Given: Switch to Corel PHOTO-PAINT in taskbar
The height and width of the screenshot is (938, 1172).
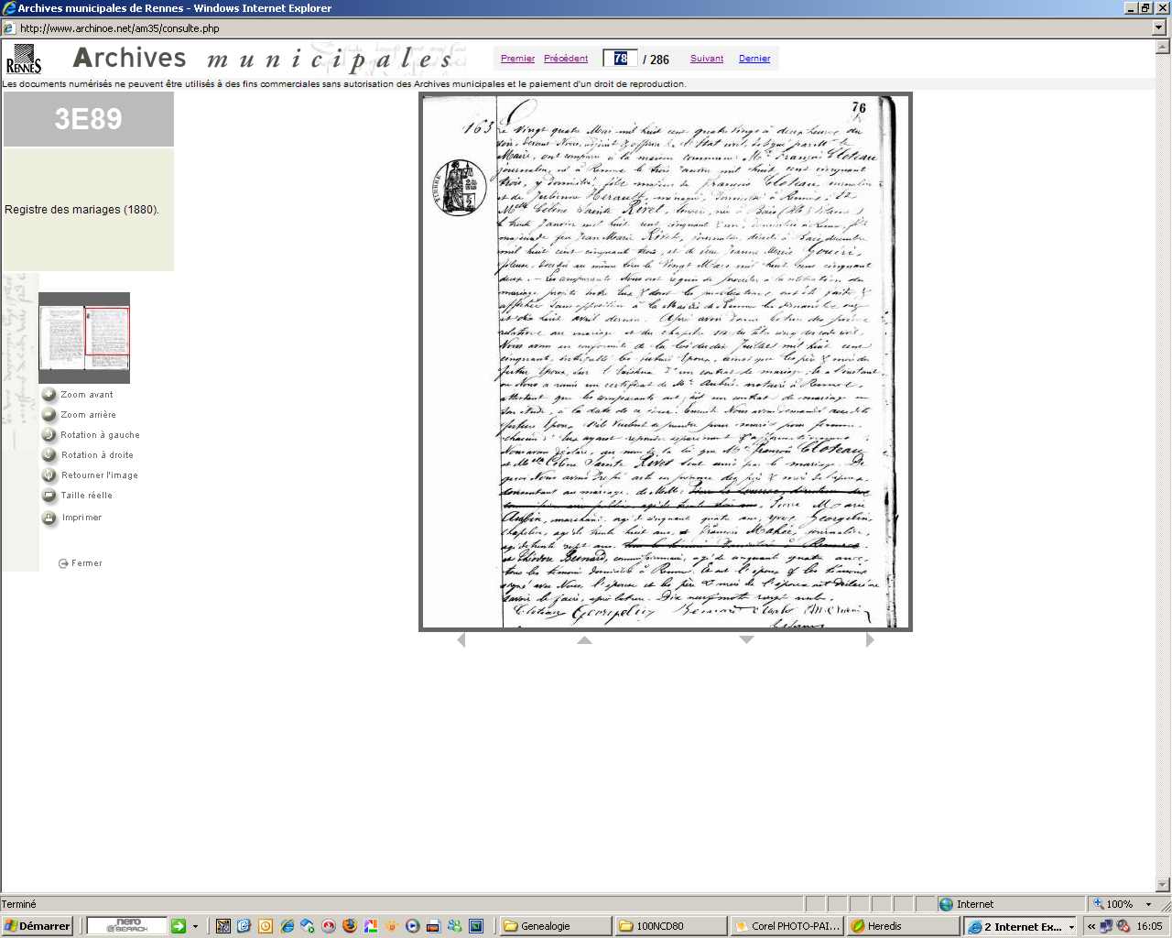Looking at the screenshot, I should point(787,926).
